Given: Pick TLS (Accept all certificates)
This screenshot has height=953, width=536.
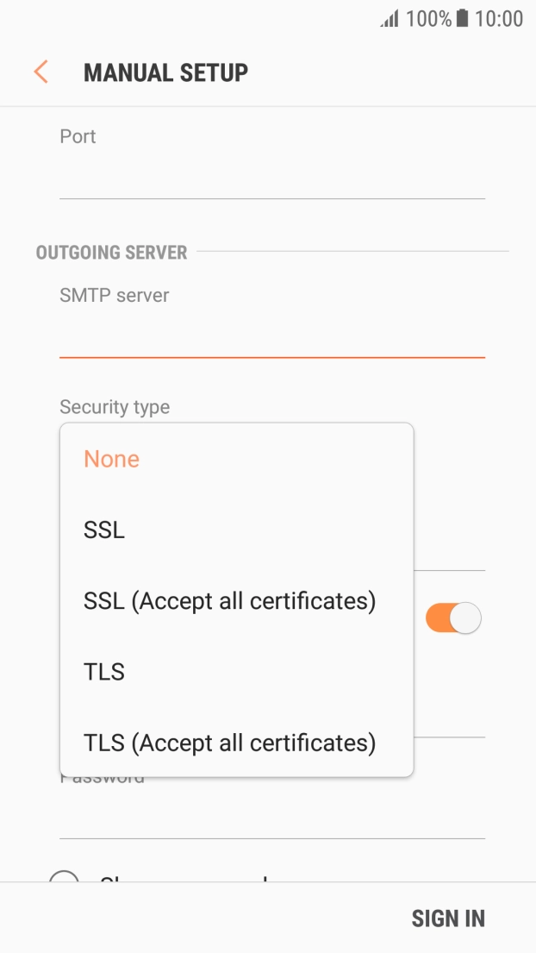Looking at the screenshot, I should click(x=229, y=742).
